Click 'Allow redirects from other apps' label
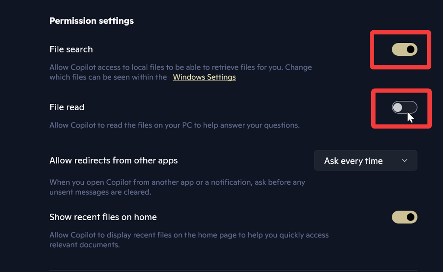The width and height of the screenshot is (443, 272). [x=113, y=160]
